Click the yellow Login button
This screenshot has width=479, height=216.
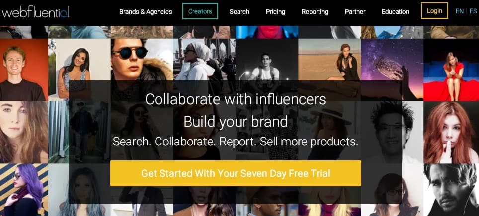[x=434, y=11]
